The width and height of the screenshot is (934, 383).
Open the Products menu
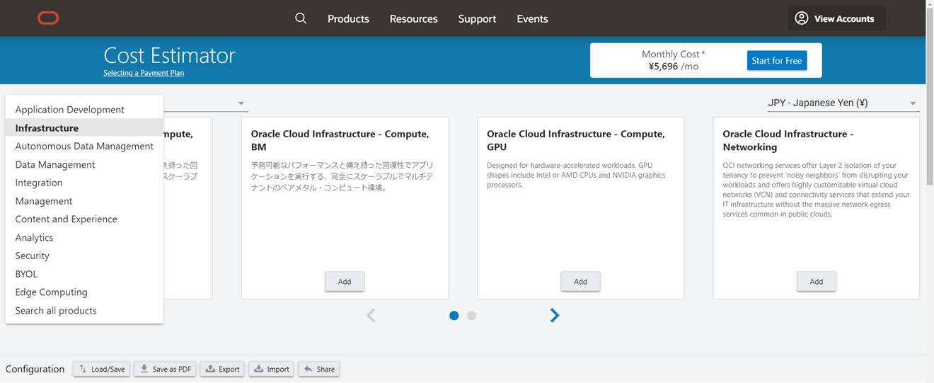(348, 18)
